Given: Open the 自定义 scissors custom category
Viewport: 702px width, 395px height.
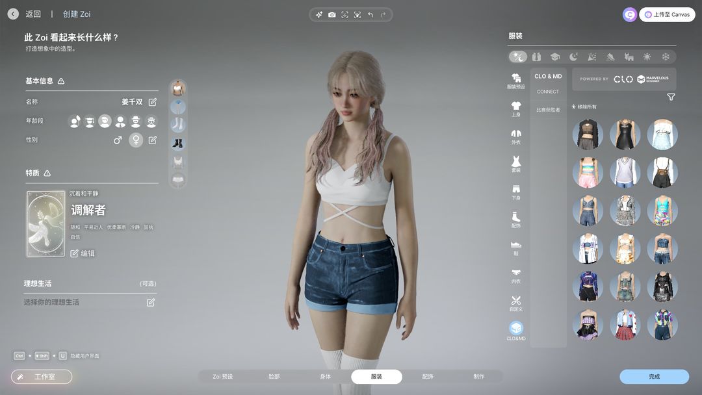Looking at the screenshot, I should (515, 303).
